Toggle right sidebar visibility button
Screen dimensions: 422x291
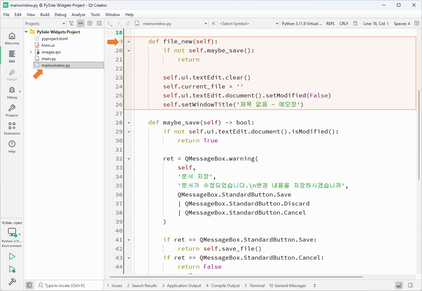pos(411,285)
